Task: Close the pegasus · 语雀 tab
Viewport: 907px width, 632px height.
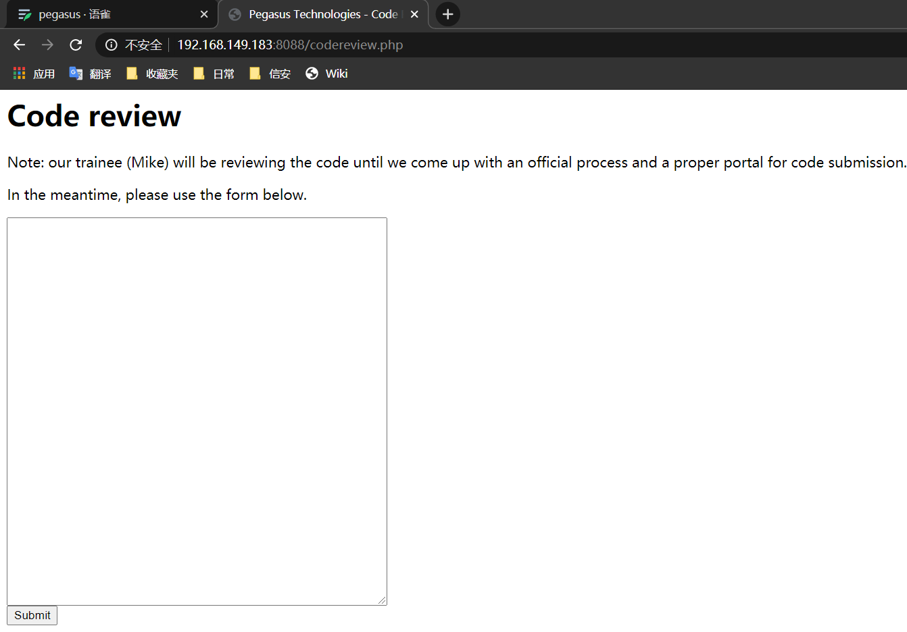Action: click(204, 14)
